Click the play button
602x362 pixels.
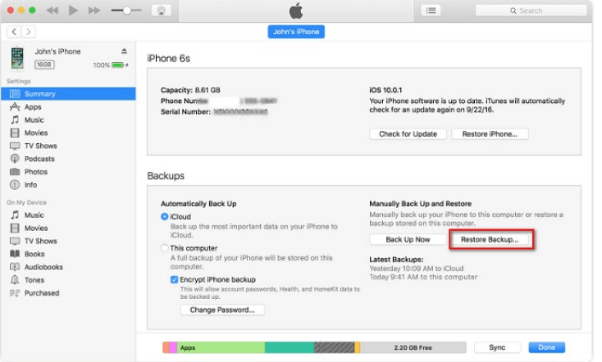click(x=73, y=10)
